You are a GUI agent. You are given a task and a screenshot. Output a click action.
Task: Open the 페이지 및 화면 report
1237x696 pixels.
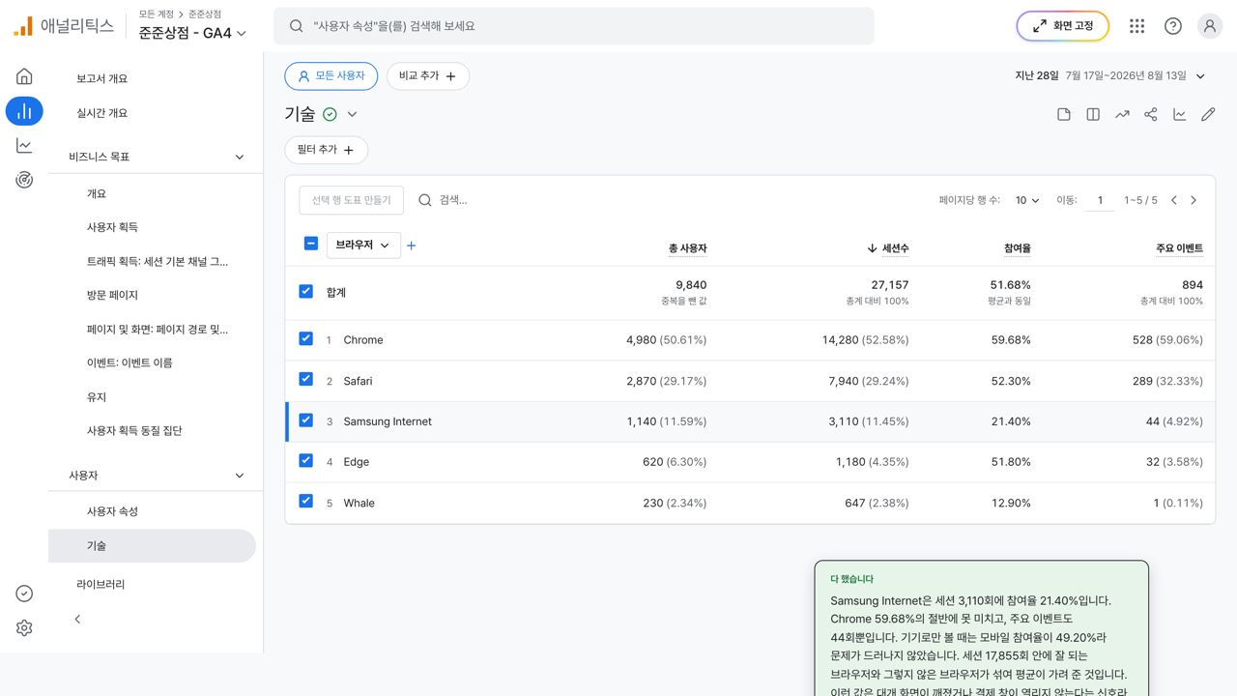coord(158,329)
